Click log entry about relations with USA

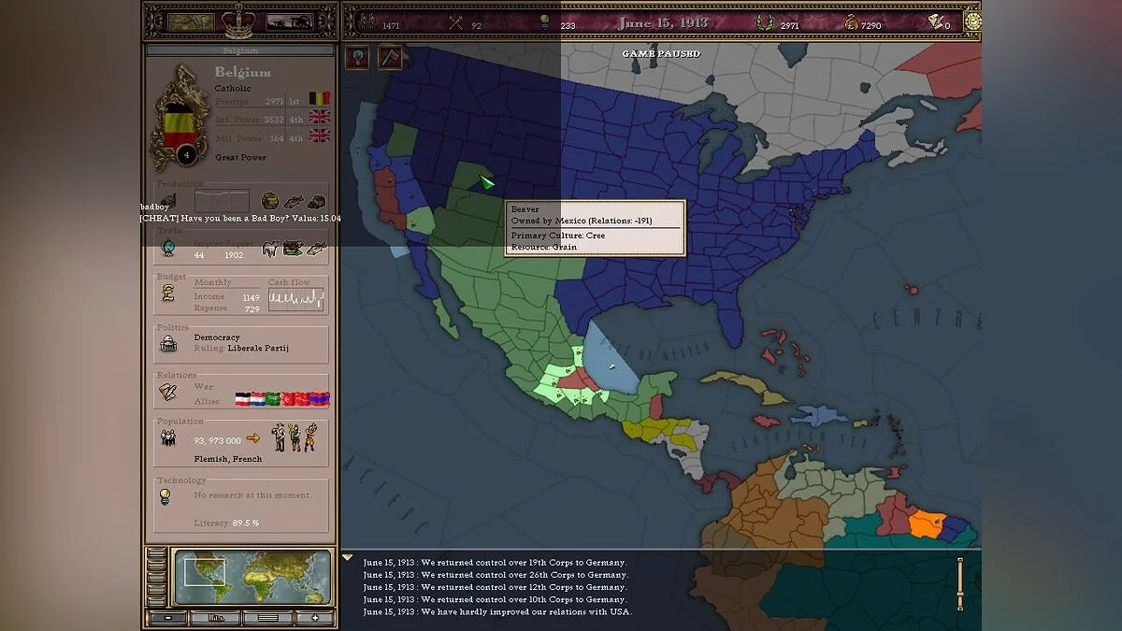(x=497, y=611)
